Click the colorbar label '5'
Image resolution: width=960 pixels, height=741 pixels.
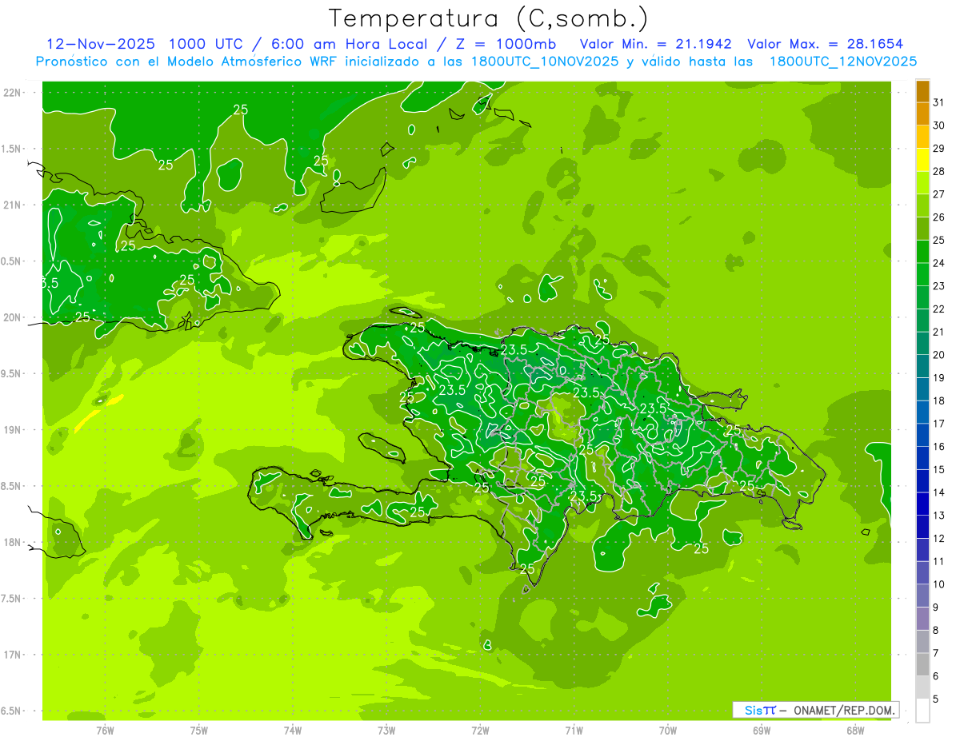pyautogui.click(x=937, y=699)
